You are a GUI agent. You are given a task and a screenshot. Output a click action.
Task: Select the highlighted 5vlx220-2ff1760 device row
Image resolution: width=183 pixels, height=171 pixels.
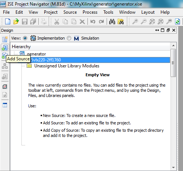[94, 60]
